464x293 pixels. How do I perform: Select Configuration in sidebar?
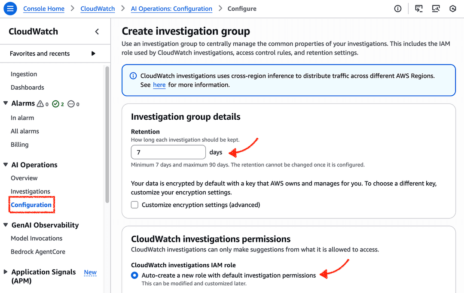[x=31, y=205]
